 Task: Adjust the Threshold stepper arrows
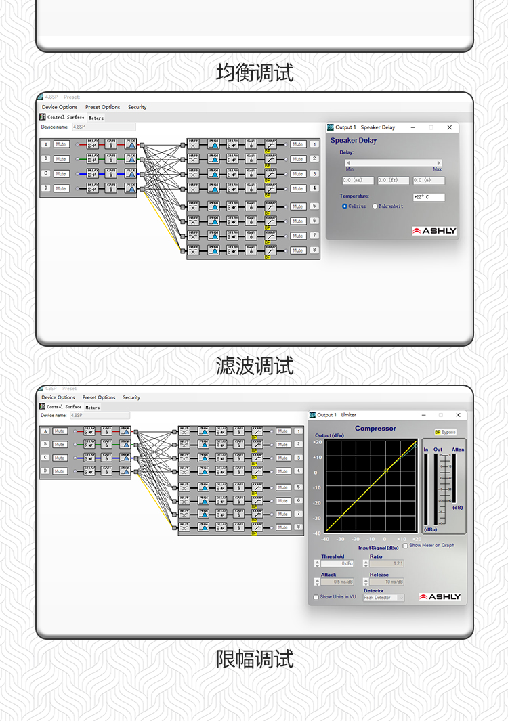point(317,564)
